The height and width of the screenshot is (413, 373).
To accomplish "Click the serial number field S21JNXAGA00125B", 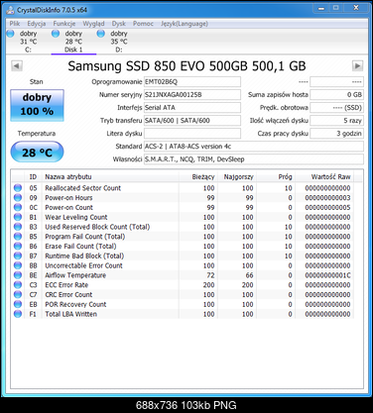I will pyautogui.click(x=192, y=95).
